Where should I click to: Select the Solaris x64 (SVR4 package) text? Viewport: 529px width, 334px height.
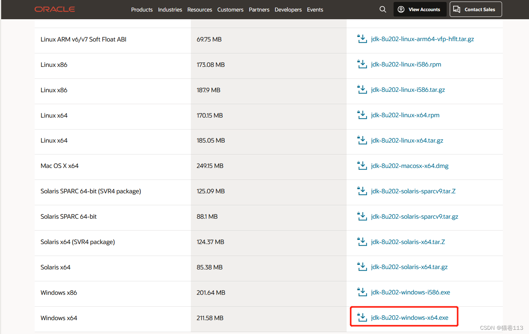click(x=78, y=242)
